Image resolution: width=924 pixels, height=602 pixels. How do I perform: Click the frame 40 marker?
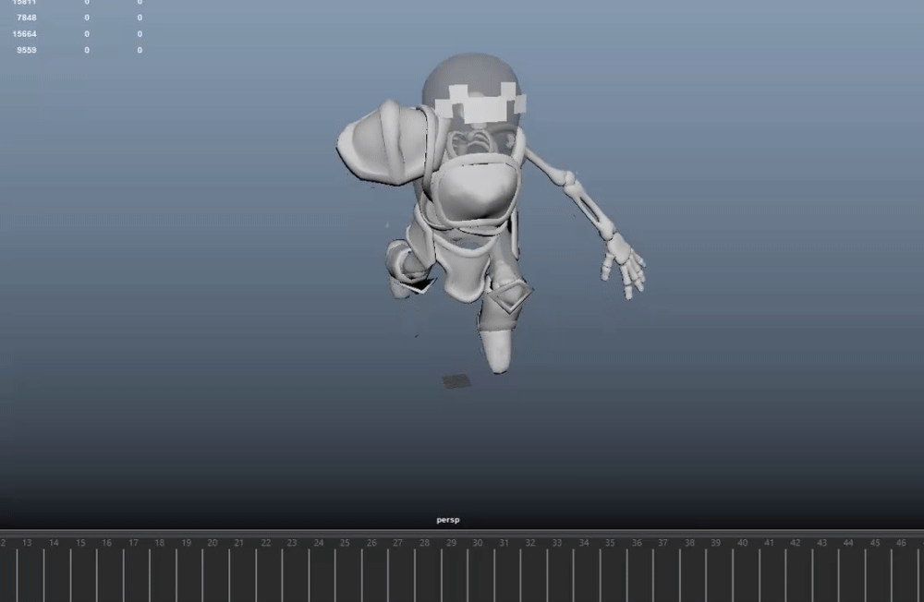(x=743, y=543)
